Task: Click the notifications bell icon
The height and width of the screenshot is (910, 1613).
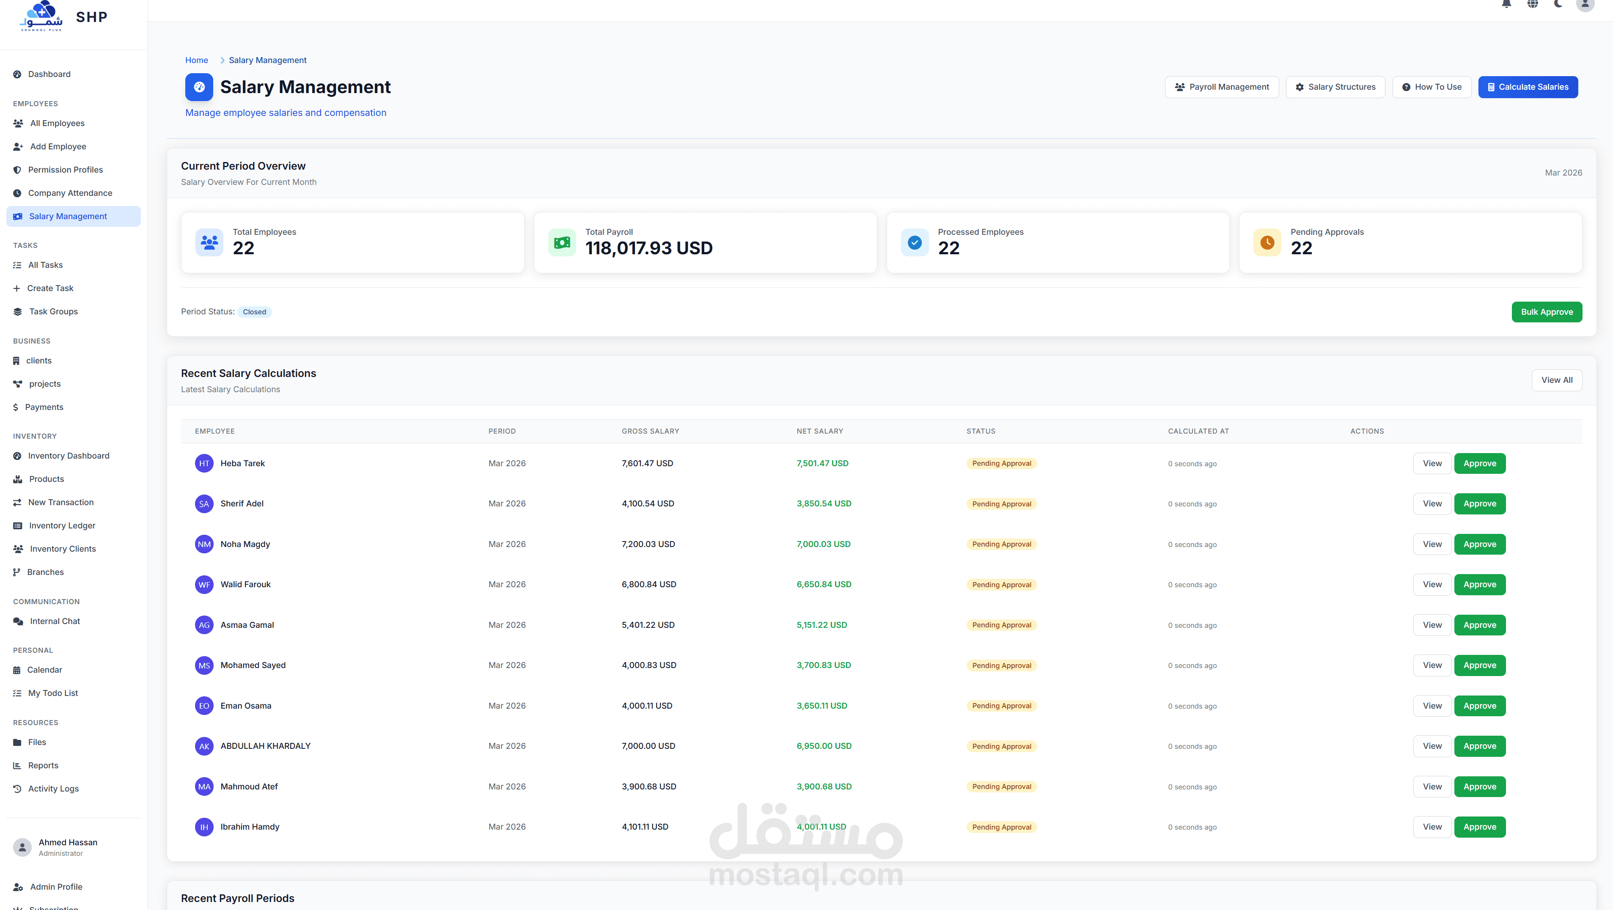Action: click(1506, 4)
